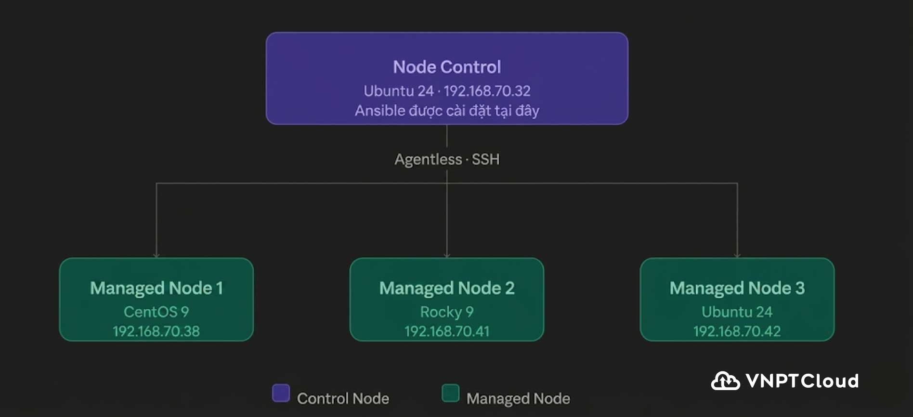
Task: Select the purple Control Node legend swatch
Action: point(281,393)
